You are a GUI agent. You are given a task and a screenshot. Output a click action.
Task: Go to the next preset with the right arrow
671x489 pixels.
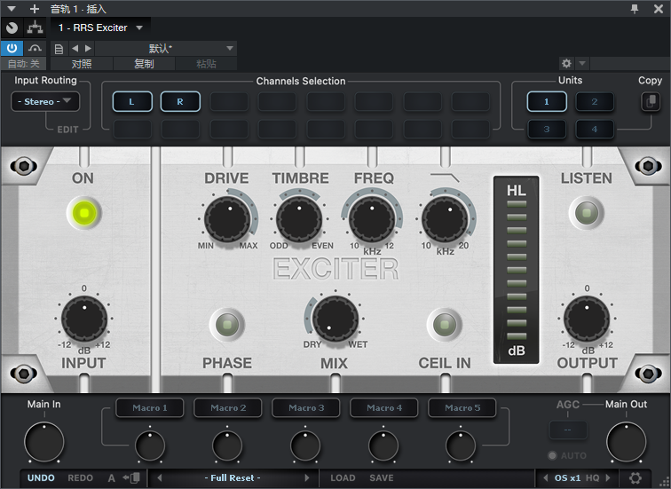[x=88, y=48]
